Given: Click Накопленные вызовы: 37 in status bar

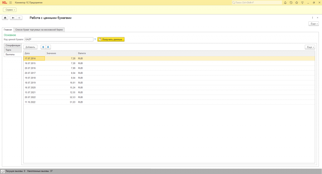Looking at the screenshot, I should (x=40, y=171).
